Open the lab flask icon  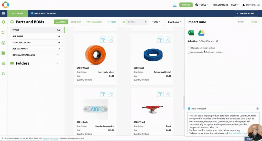click(174, 5)
